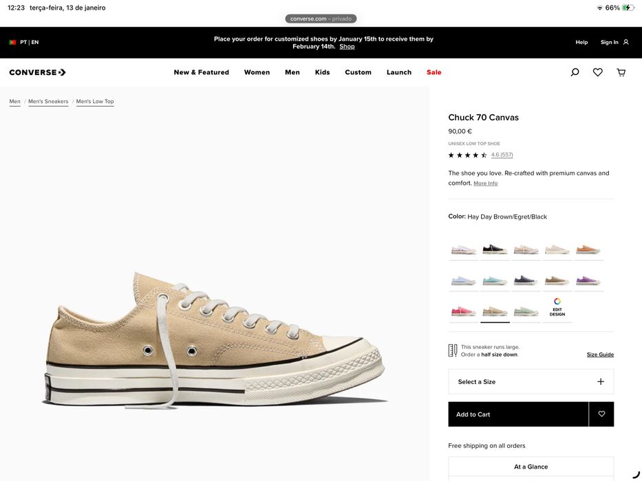The height and width of the screenshot is (481, 642).
Task: Click the 4.6 (557) reviews link
Action: click(x=502, y=155)
